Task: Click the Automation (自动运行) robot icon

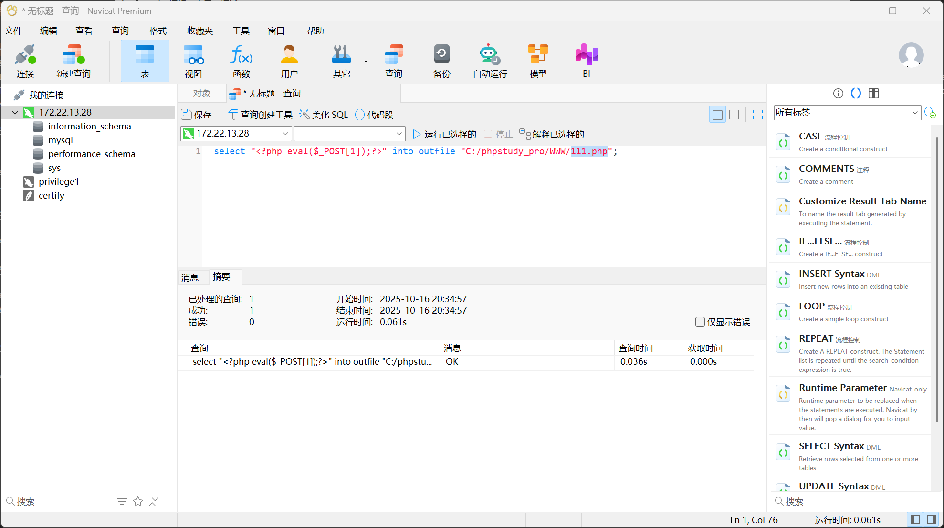Action: [490, 60]
